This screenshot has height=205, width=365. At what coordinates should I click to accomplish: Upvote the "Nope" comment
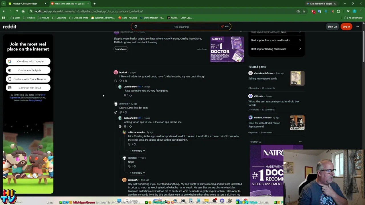129,166
